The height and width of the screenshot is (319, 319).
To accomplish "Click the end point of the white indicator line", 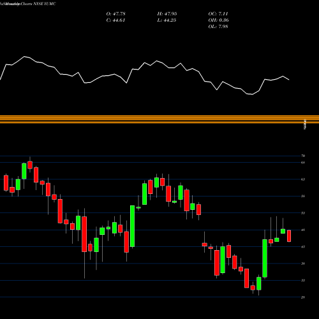I will (x=289, y=80).
